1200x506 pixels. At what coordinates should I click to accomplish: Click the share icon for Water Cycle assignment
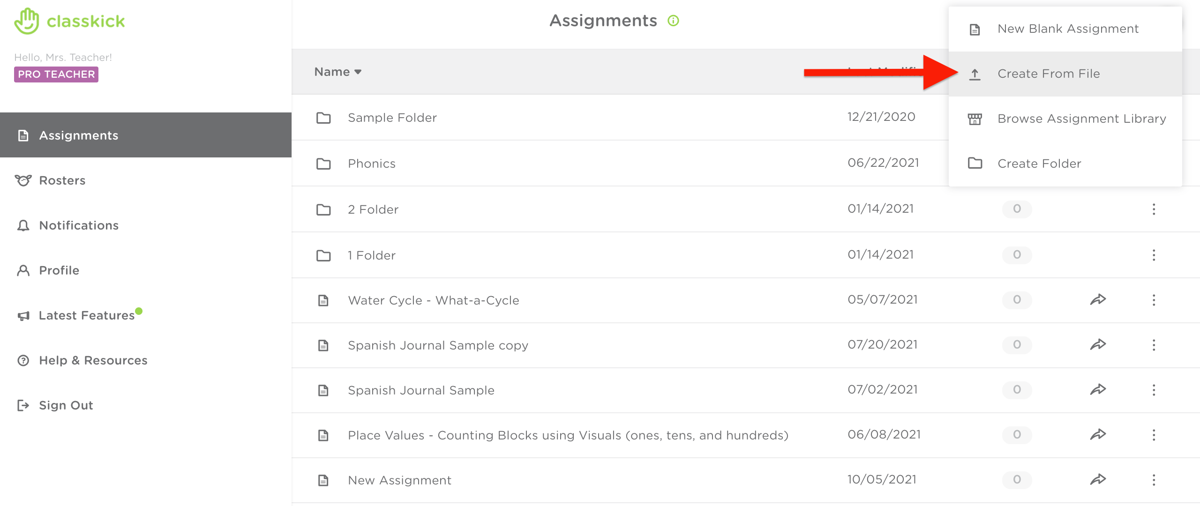tap(1100, 300)
